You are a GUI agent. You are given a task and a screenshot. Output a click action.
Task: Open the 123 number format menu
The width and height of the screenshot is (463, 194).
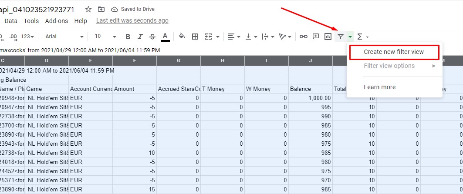tap(27, 37)
